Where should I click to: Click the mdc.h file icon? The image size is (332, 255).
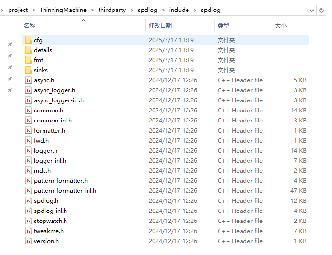[28, 170]
